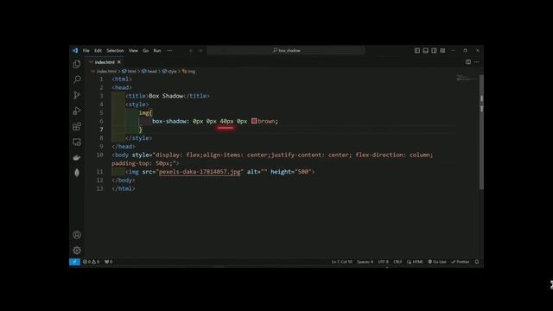Screen dimensions: 553x311
Task: Click the brown color swatch on line 6
Action: click(x=254, y=121)
